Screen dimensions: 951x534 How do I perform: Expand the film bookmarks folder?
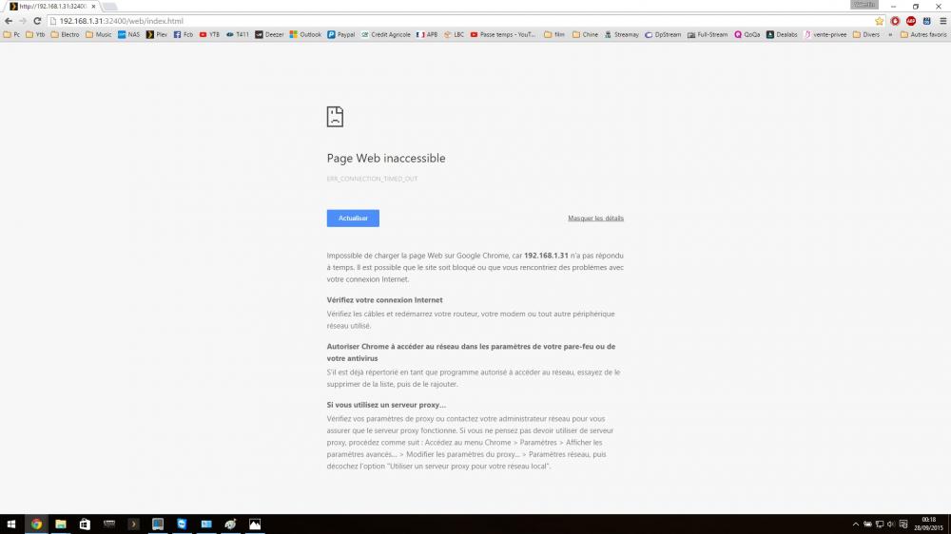tap(554, 34)
